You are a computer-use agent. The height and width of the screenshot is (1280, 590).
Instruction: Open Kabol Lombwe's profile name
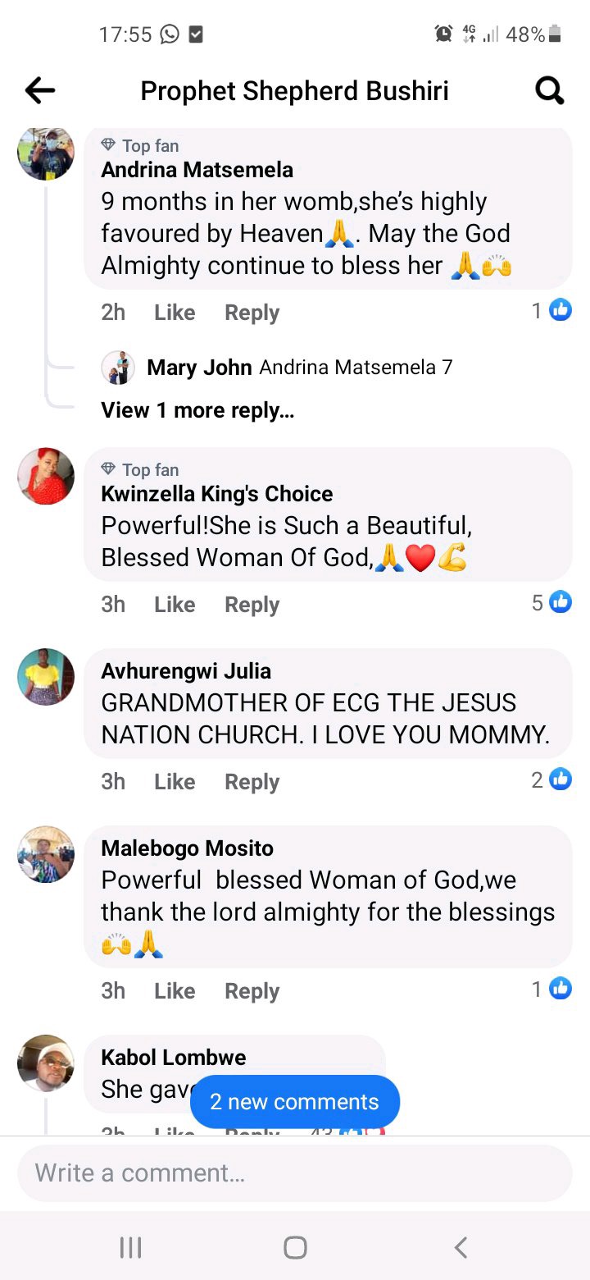tap(174, 1058)
